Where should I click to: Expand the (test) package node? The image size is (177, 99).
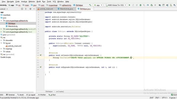tap(1, 32)
